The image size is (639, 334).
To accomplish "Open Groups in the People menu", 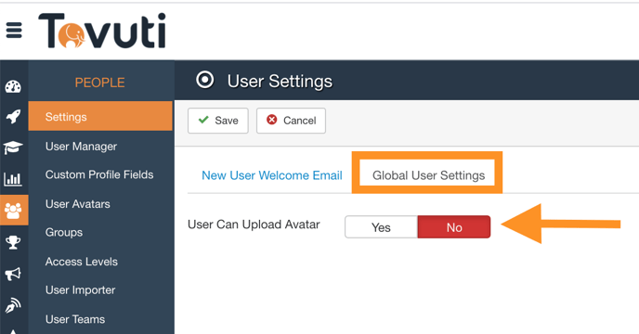I will pyautogui.click(x=64, y=232).
